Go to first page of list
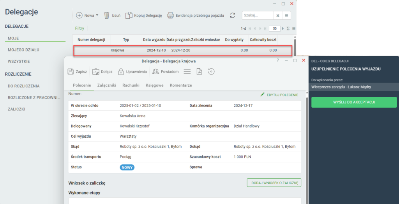This screenshot has height=204, width=399. [250, 28]
